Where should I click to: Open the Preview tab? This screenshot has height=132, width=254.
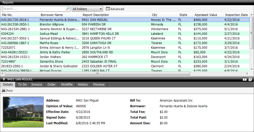99,85
